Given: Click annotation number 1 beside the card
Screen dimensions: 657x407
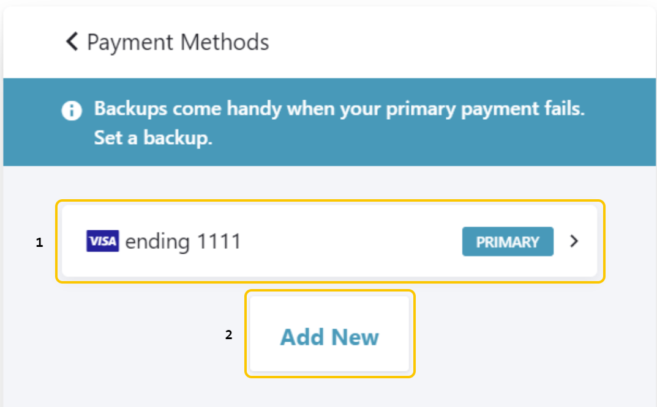Looking at the screenshot, I should click(39, 243).
